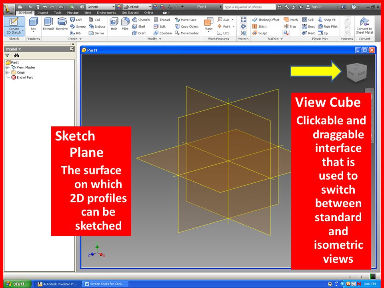Switch to Get Started tab

tap(130, 13)
